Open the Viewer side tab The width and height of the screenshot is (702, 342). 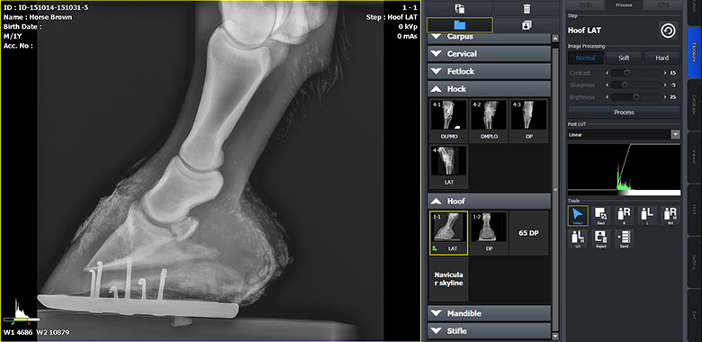[x=694, y=157]
